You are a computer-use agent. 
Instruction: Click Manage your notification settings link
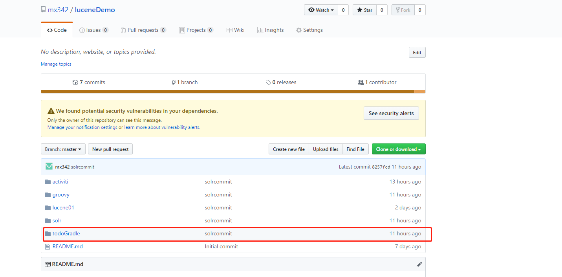(x=82, y=127)
